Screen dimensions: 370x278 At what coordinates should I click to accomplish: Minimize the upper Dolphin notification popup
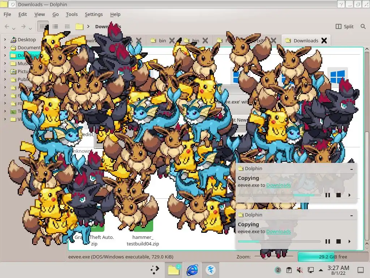(x=352, y=169)
